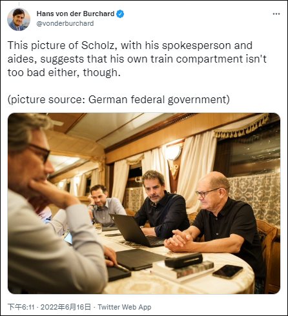
Task: Open the author's round profile picture
Action: pyautogui.click(x=19, y=19)
